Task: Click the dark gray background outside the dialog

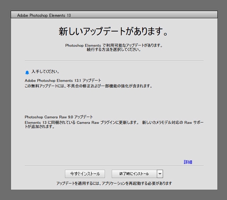Action: [113, 195]
